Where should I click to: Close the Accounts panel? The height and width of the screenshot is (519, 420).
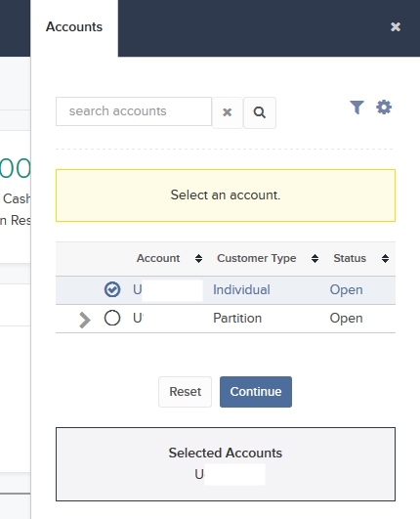tap(396, 26)
